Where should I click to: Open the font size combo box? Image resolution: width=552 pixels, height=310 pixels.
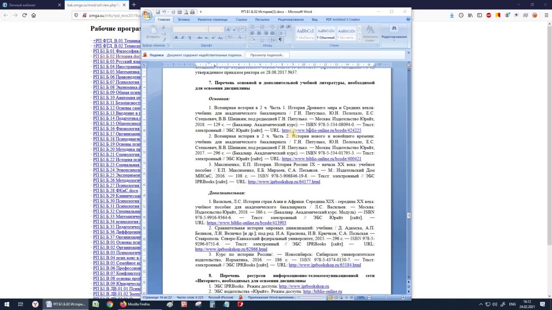[217, 29]
